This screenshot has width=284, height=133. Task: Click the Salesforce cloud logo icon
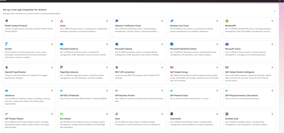click(7, 91)
